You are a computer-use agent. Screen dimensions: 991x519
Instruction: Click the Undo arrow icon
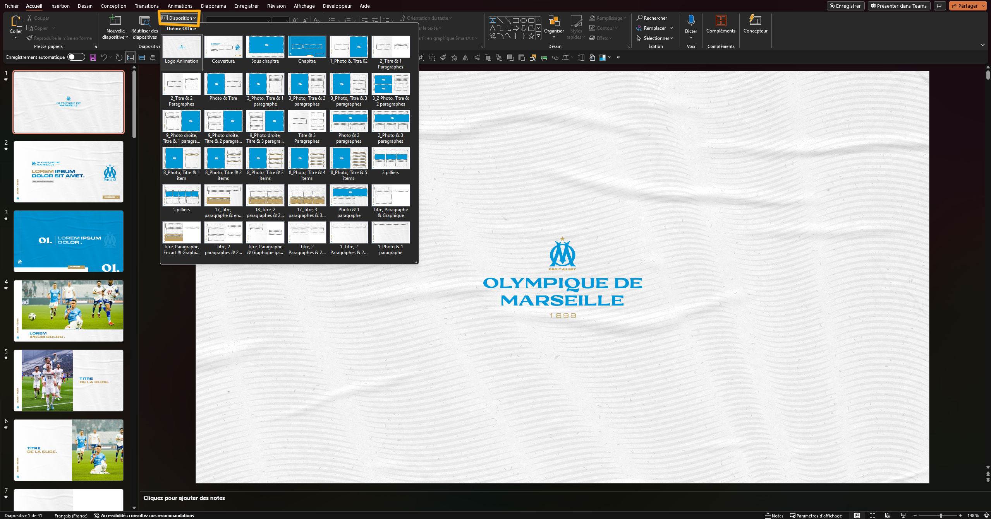(x=104, y=58)
